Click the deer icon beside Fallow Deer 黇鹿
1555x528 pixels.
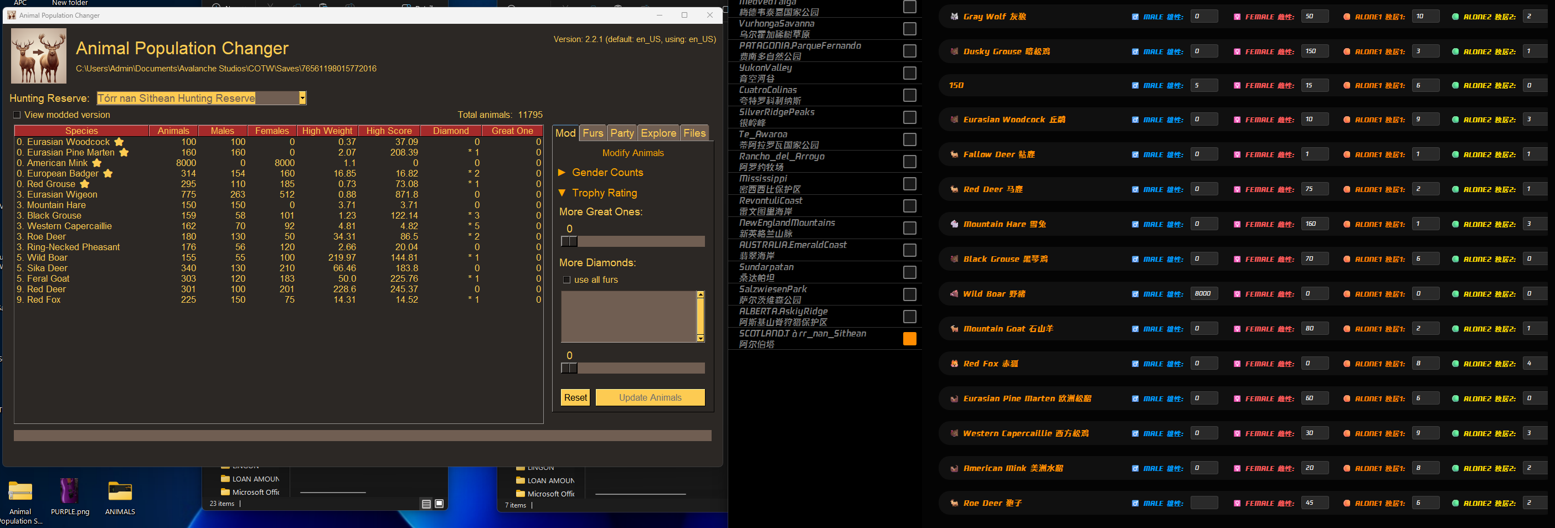954,154
